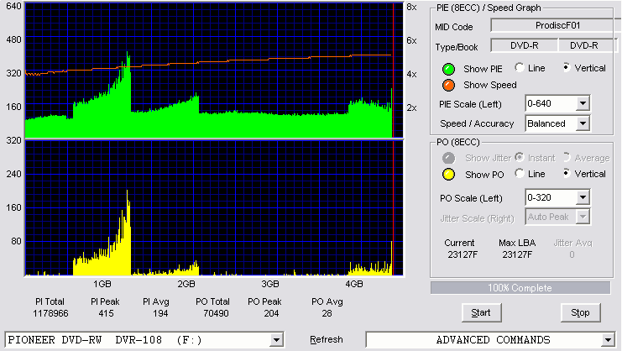Image resolution: width=622 pixels, height=351 pixels.
Task: Open PO Scale (Left) dropdown arrow
Action: click(583, 197)
